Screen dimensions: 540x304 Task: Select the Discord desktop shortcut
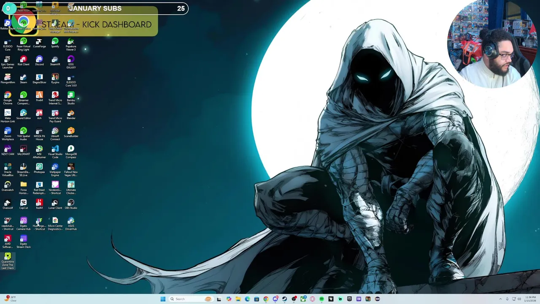click(x=39, y=61)
